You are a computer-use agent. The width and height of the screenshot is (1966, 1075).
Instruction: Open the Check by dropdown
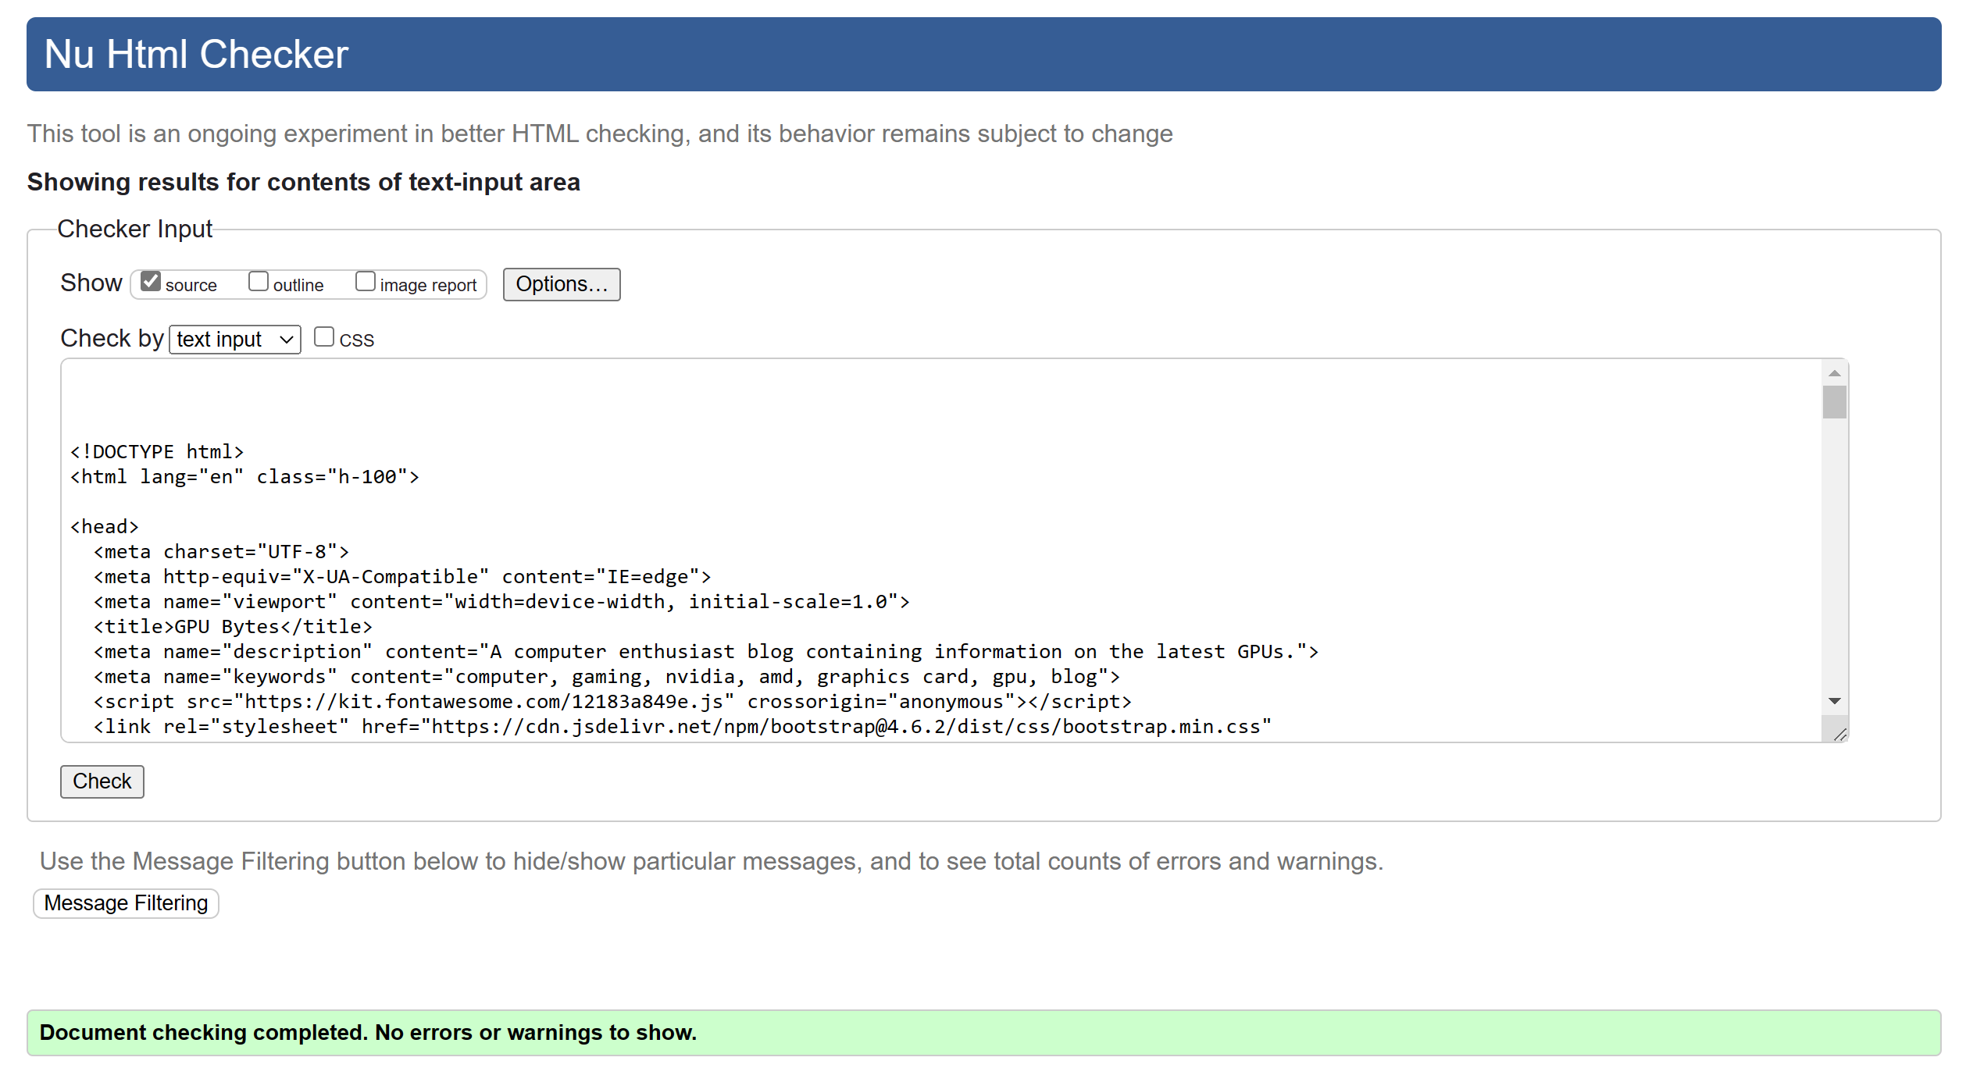coord(234,340)
